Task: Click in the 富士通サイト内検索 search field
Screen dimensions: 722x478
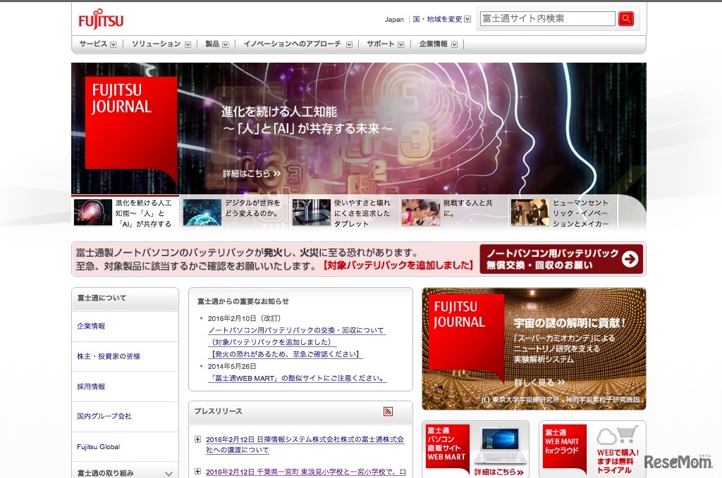Action: (x=547, y=19)
